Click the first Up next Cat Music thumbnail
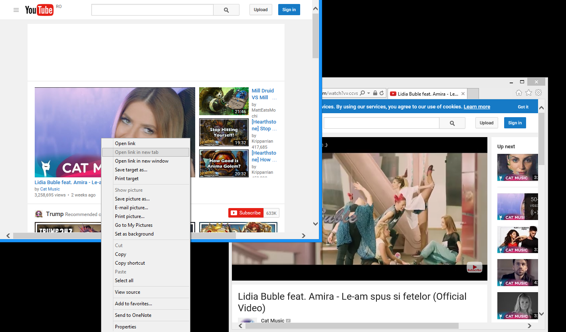The height and width of the screenshot is (332, 566). coord(517,167)
